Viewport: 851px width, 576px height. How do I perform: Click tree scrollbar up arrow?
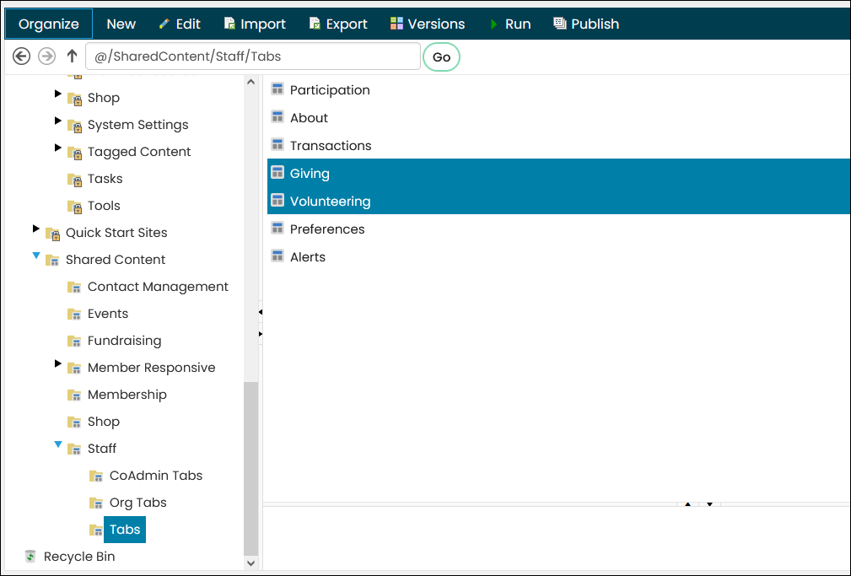[250, 82]
